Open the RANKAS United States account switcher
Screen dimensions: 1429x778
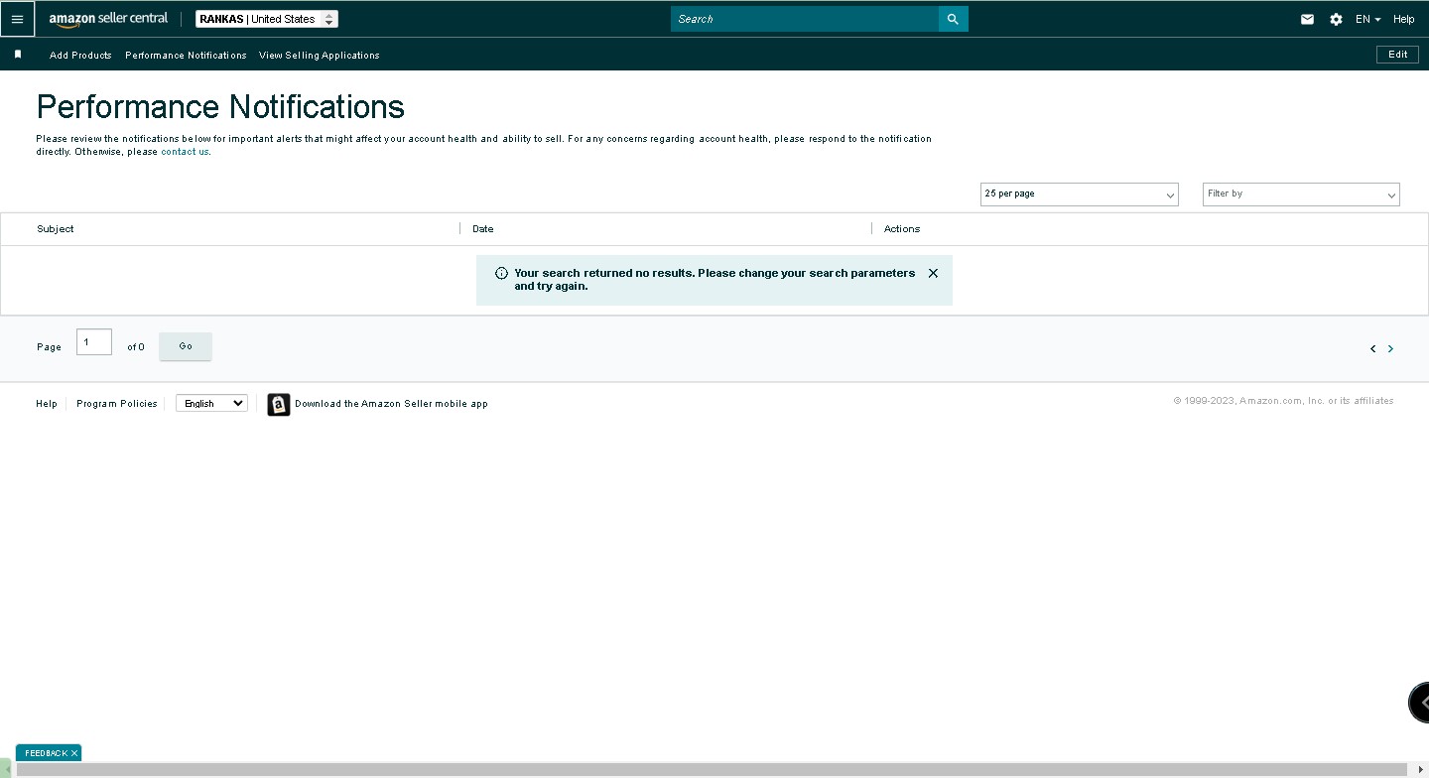266,19
